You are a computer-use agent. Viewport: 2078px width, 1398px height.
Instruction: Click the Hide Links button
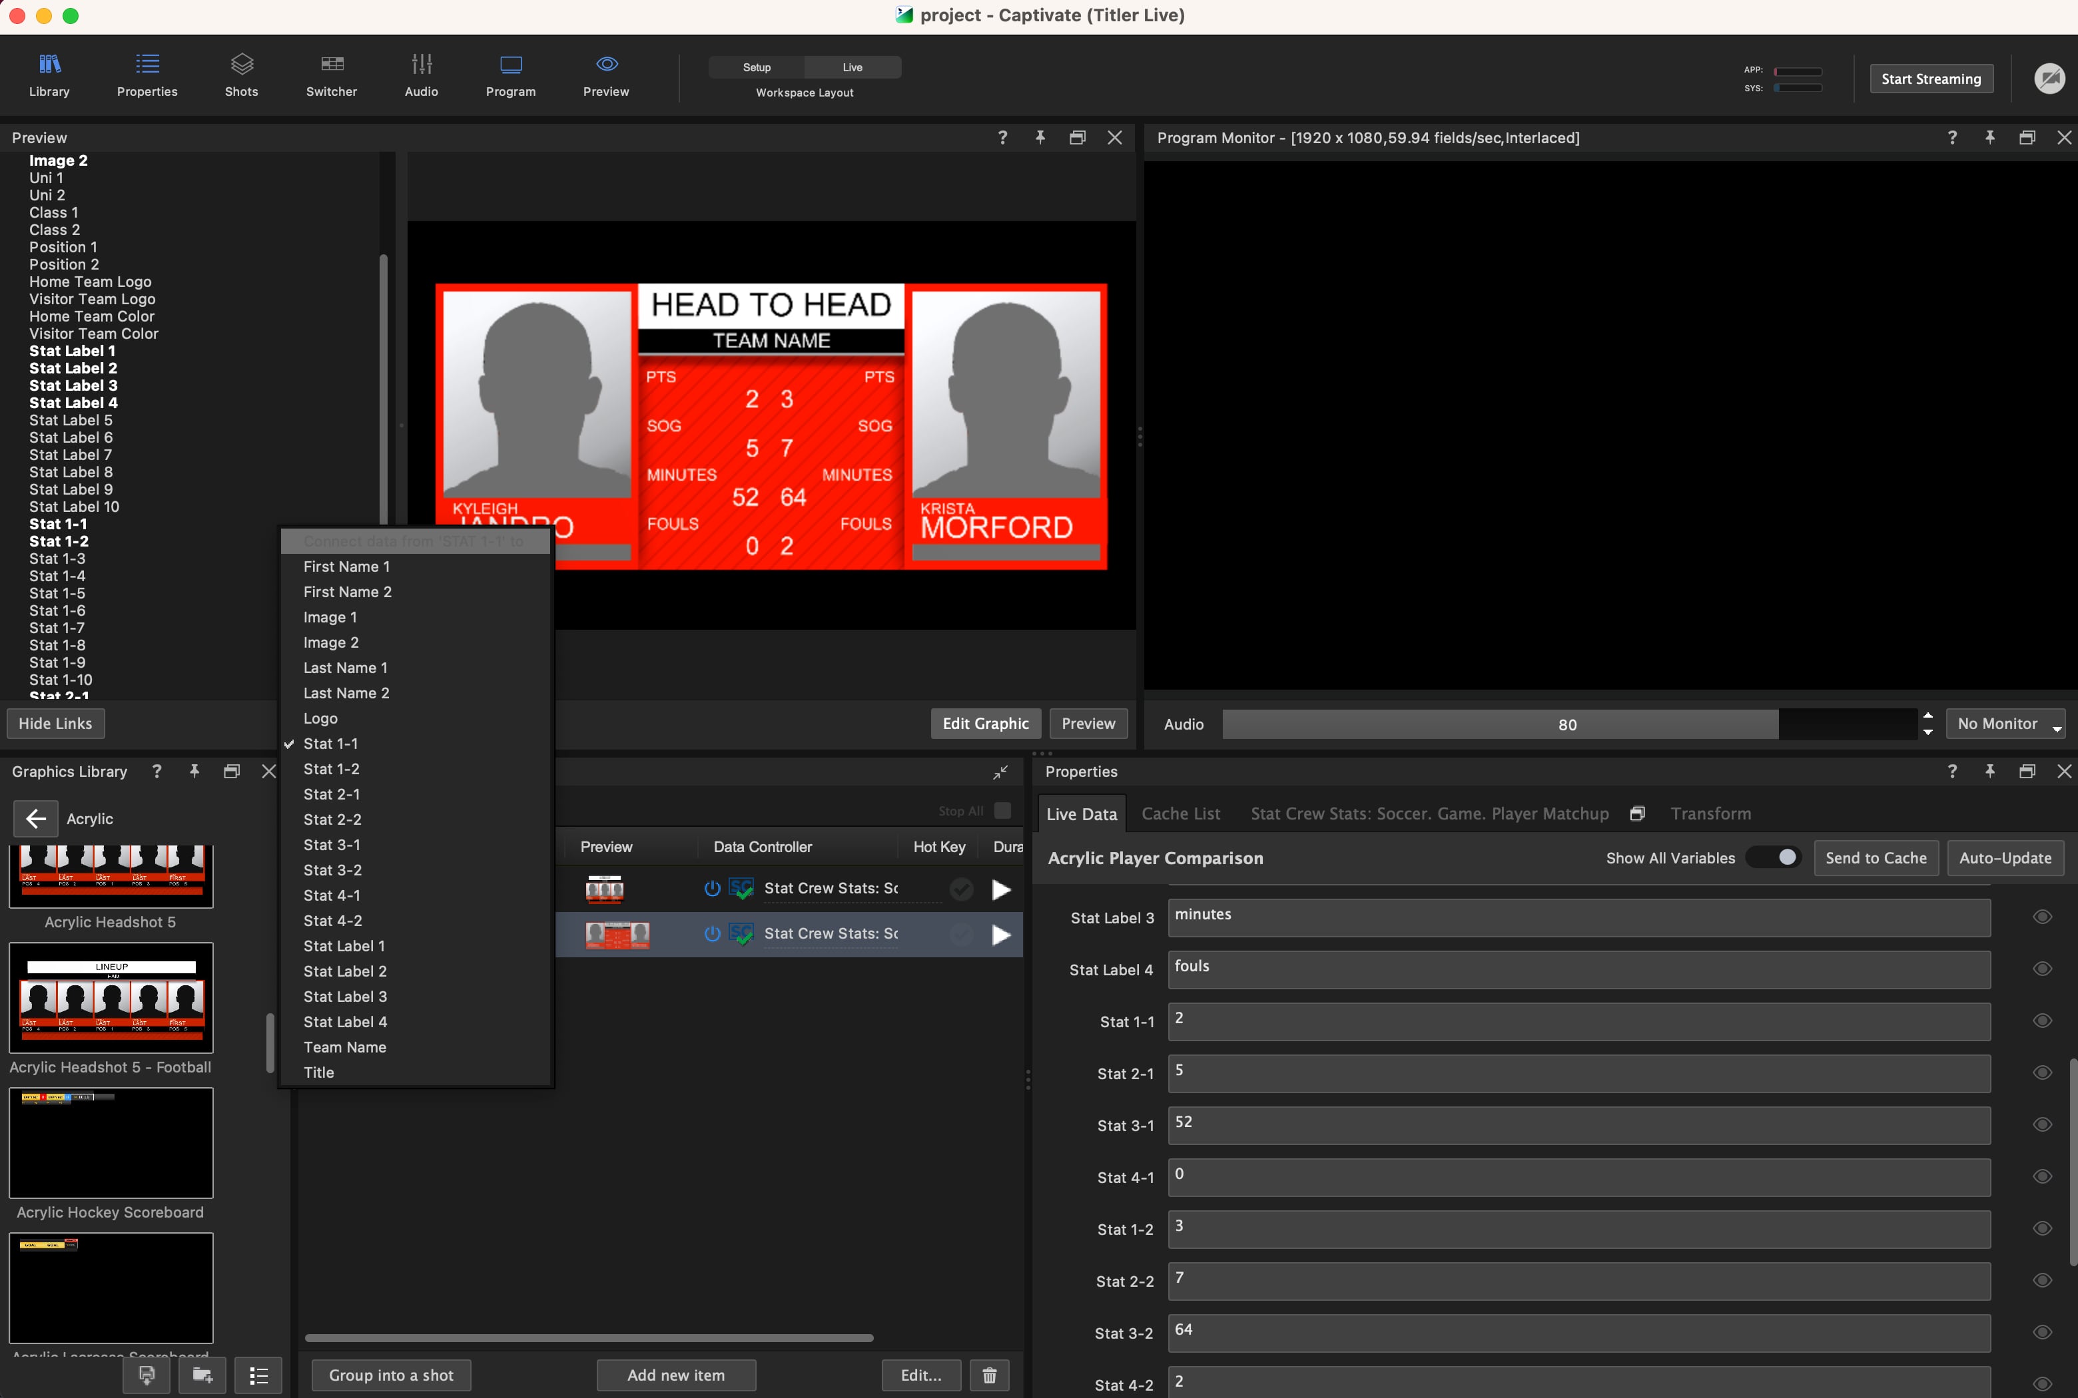point(55,723)
